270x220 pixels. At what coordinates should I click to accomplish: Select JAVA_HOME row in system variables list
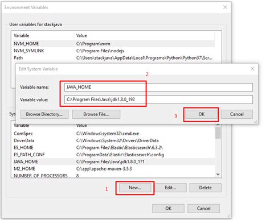coord(114,161)
